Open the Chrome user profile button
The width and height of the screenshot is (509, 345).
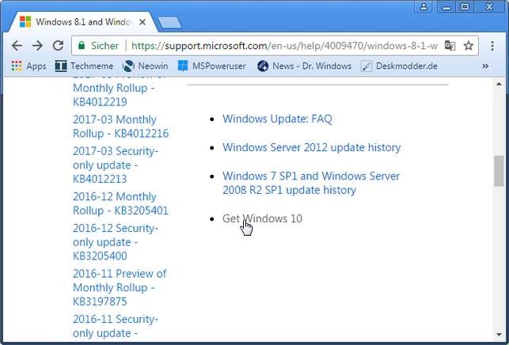coord(424,6)
